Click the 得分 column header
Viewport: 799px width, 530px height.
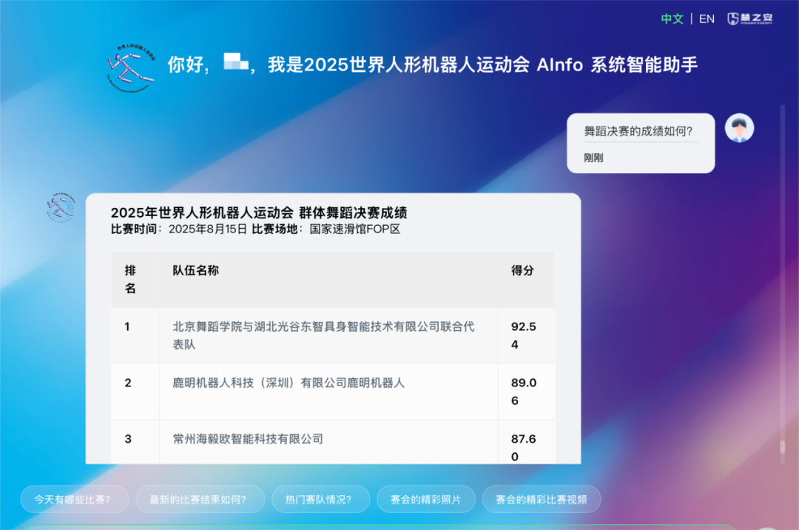(x=522, y=271)
